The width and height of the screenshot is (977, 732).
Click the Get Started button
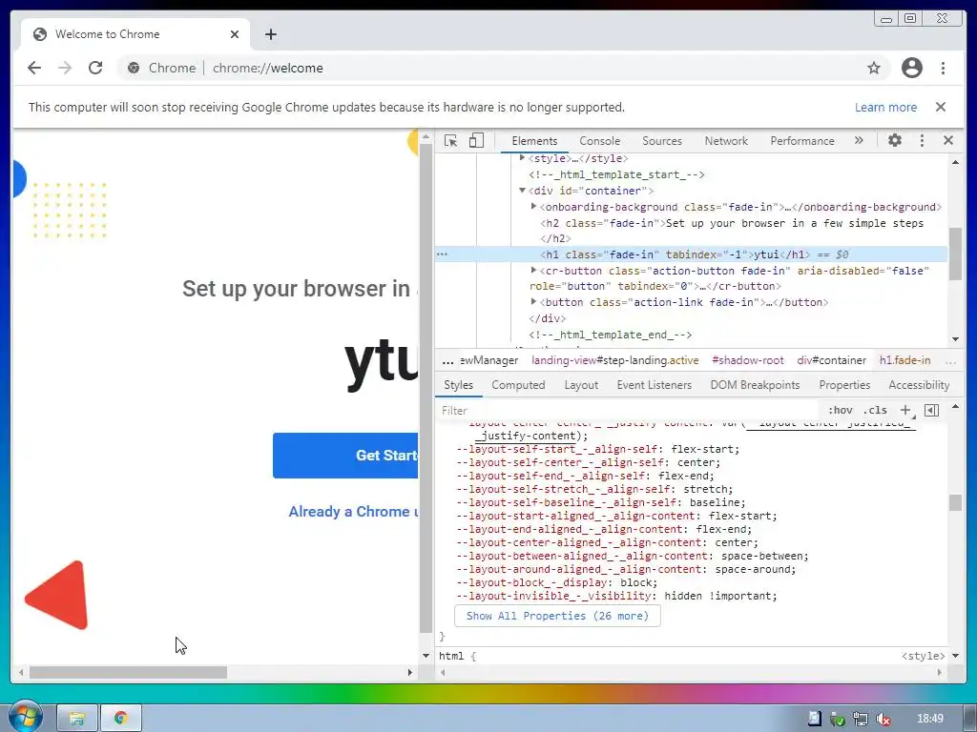pyautogui.click(x=345, y=456)
